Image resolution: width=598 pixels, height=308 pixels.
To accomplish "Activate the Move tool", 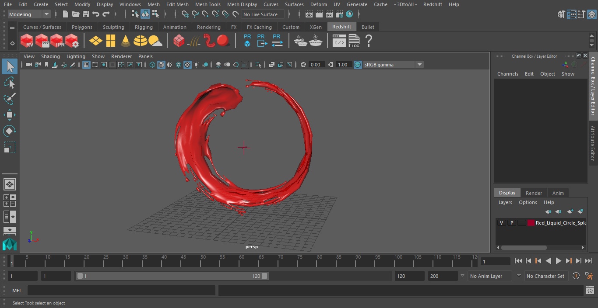I will point(9,115).
